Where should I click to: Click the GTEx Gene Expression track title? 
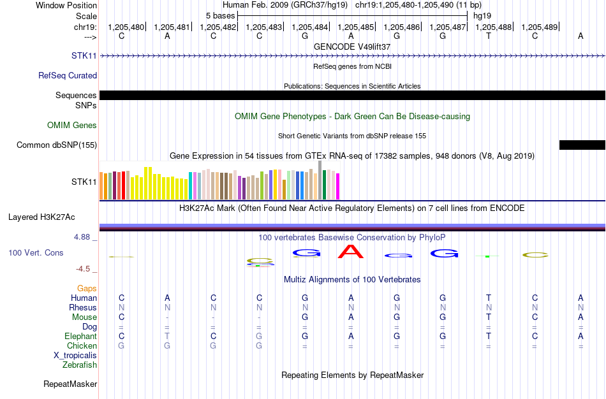coord(352,156)
